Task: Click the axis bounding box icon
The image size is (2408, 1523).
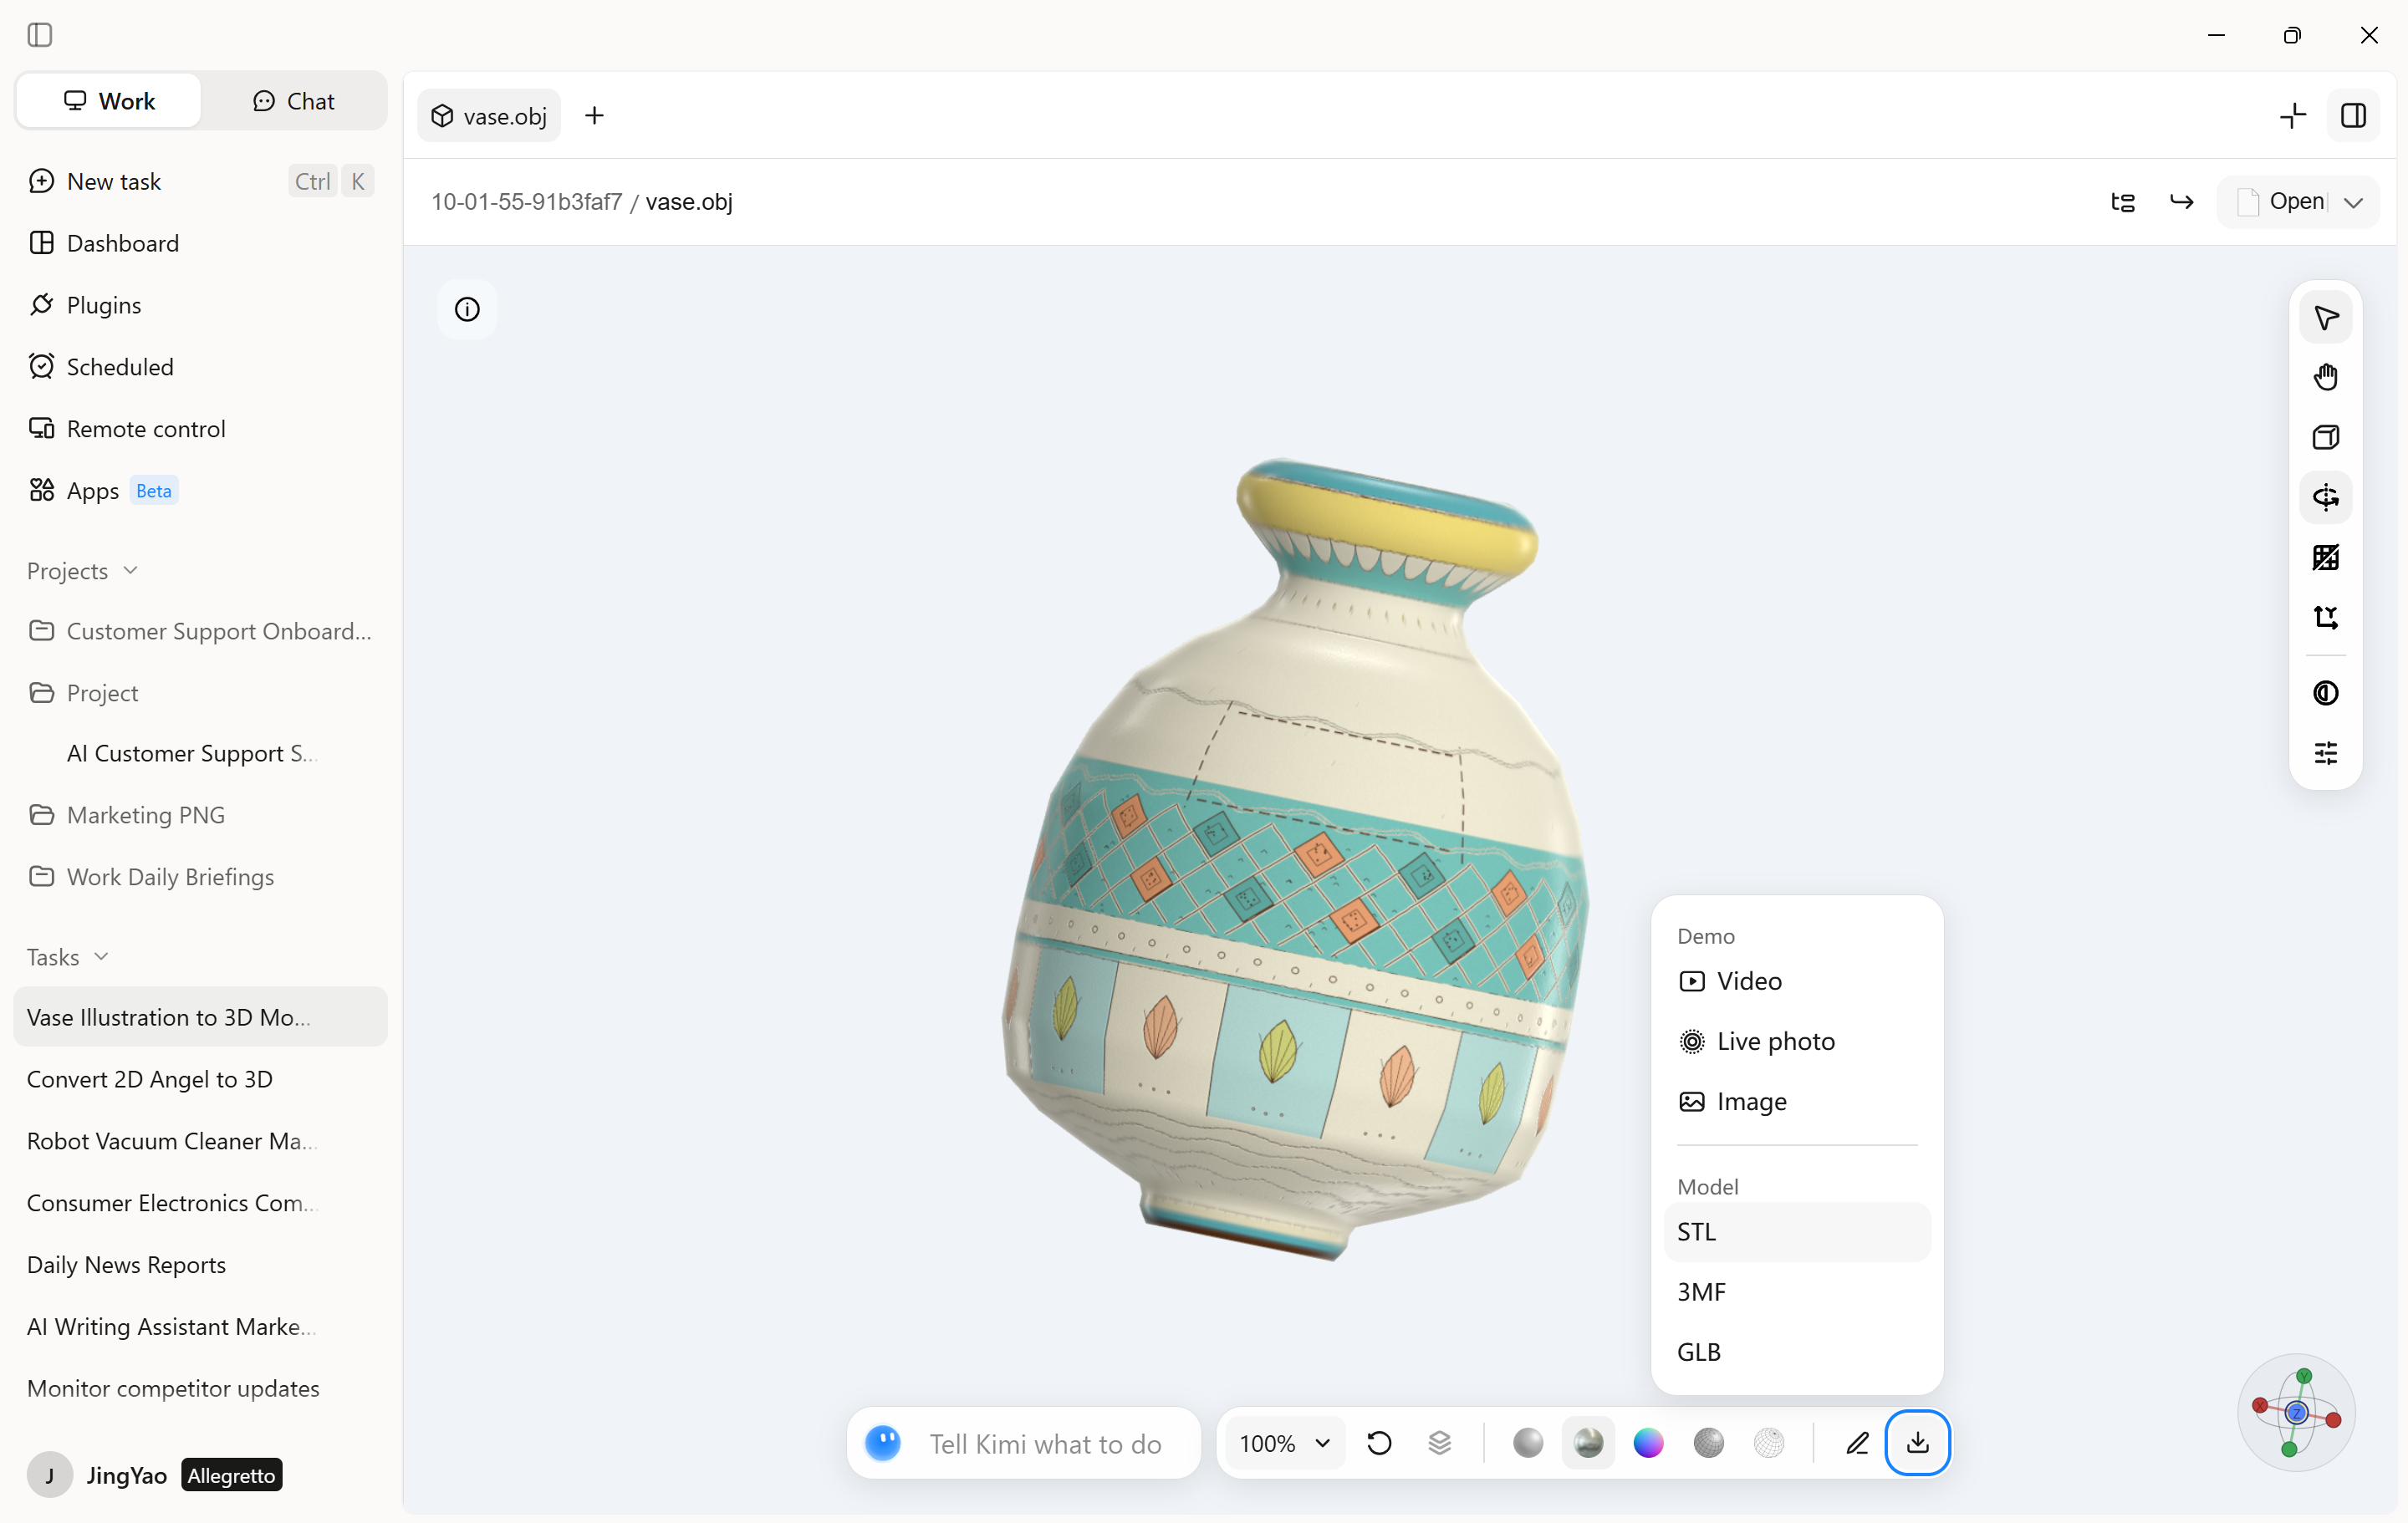Action: pos(2325,617)
